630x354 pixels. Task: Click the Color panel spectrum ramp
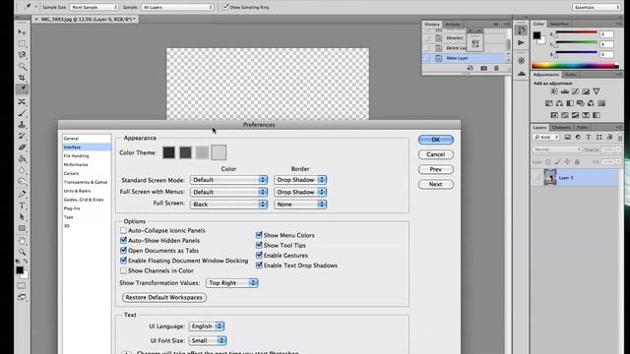[x=575, y=66]
